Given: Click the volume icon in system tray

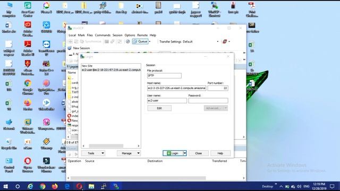Looking at the screenshot, I should coord(299,186).
